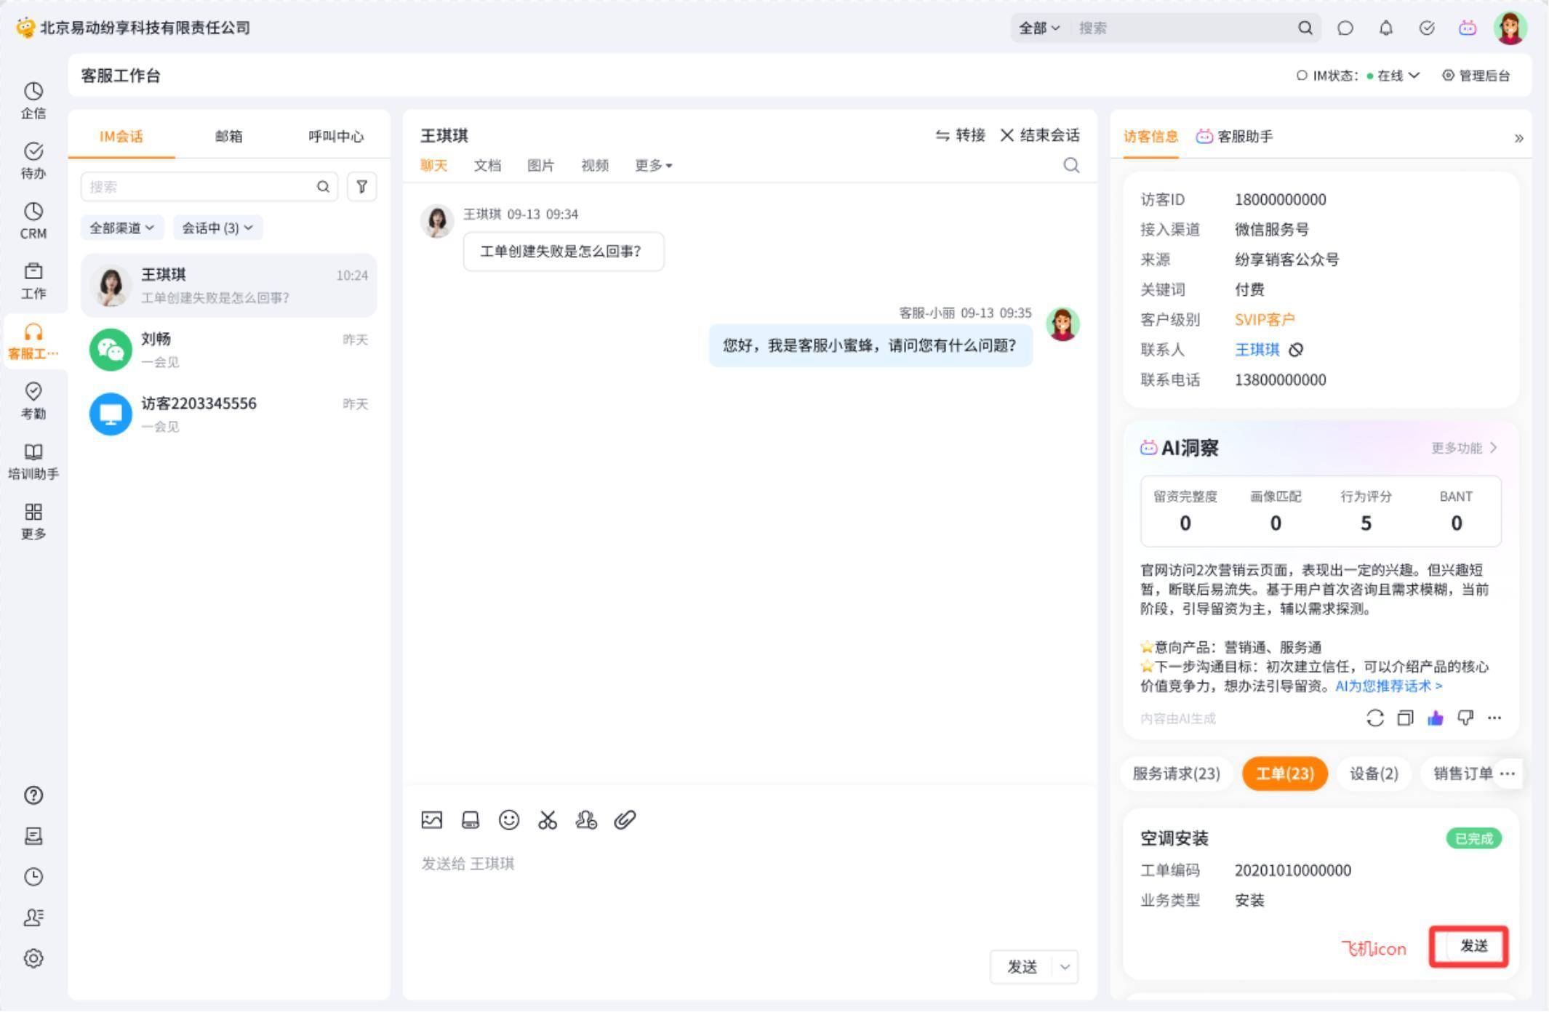Image resolution: width=1549 pixels, height=1012 pixels.
Task: Click the insert image icon in chat toolbar
Action: tap(431, 820)
